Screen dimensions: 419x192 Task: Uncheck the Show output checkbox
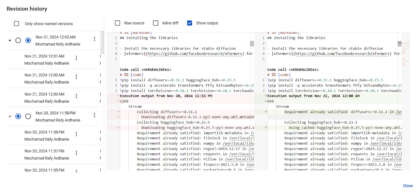click(x=190, y=23)
